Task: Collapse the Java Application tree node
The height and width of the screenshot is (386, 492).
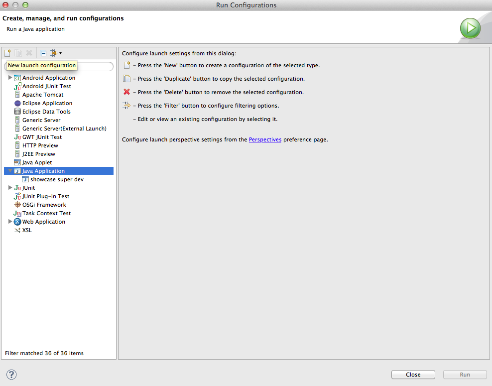Action: pyautogui.click(x=10, y=171)
